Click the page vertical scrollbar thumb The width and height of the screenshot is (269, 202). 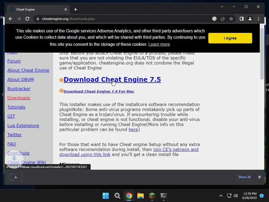point(262,54)
